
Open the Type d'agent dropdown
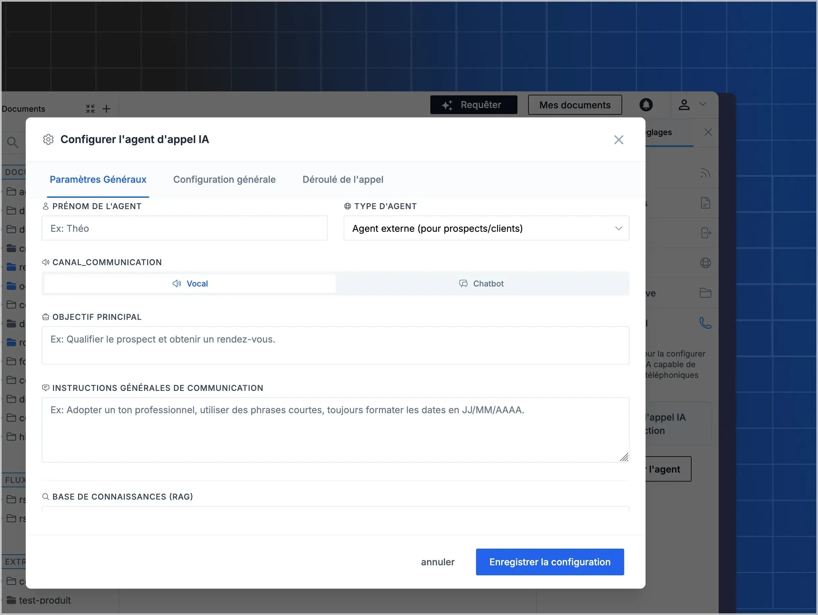coord(486,228)
